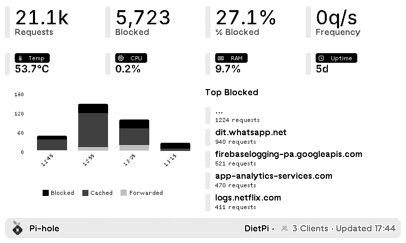
Task: Click the 5,723 Blocked stat
Action: tap(142, 22)
